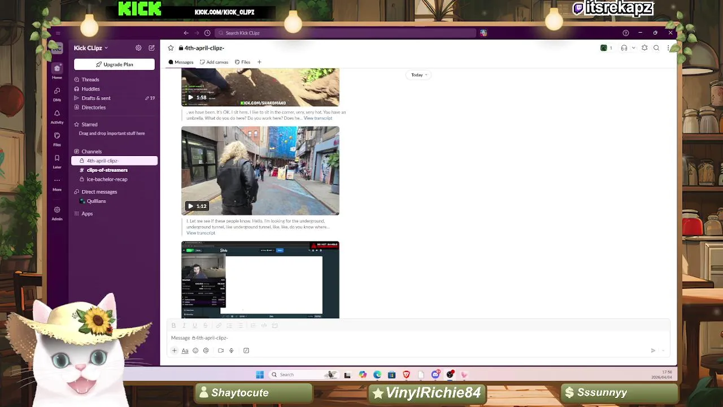Image resolution: width=723 pixels, height=407 pixels.
Task: Open the Add canvas tab
Action: pos(214,62)
